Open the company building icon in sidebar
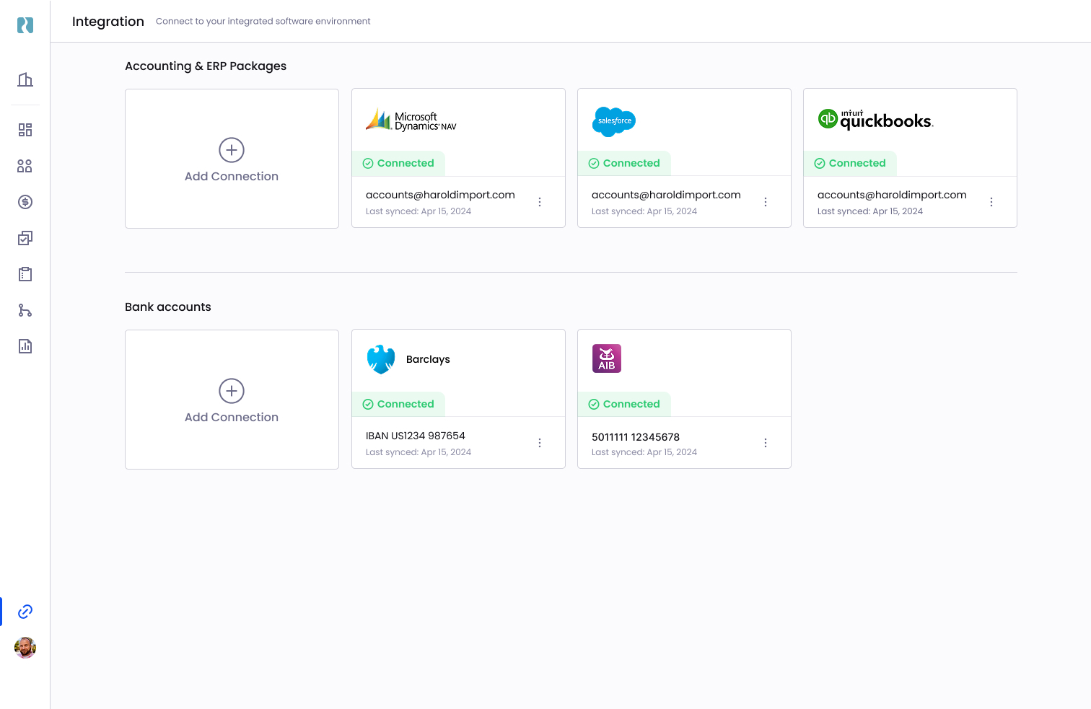Viewport: 1091px width, 709px height. click(x=25, y=79)
